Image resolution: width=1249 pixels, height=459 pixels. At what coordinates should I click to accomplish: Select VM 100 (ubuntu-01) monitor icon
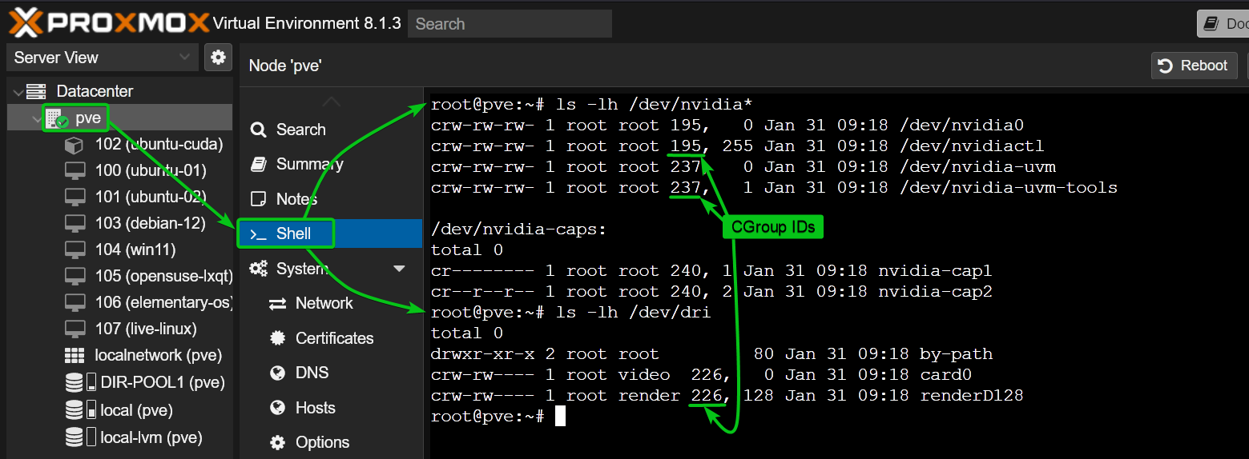pyautogui.click(x=75, y=171)
